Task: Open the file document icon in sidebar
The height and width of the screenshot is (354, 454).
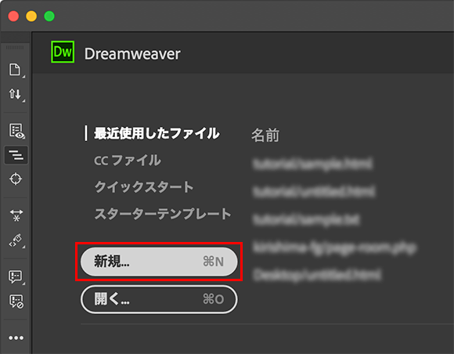Action: tap(15, 70)
